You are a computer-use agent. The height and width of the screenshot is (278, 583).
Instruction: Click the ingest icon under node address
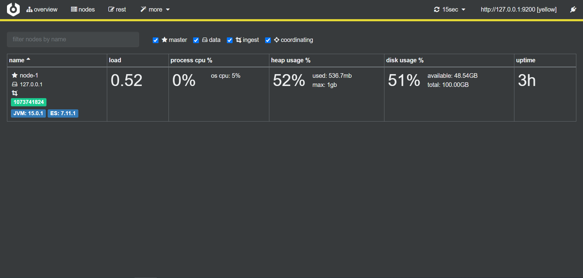(15, 93)
